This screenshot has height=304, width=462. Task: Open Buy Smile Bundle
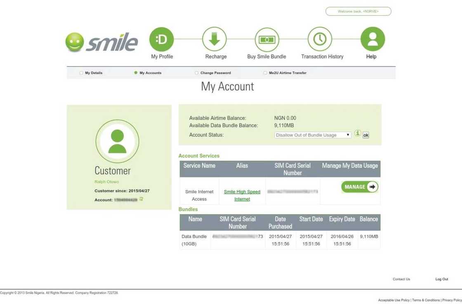(266, 39)
